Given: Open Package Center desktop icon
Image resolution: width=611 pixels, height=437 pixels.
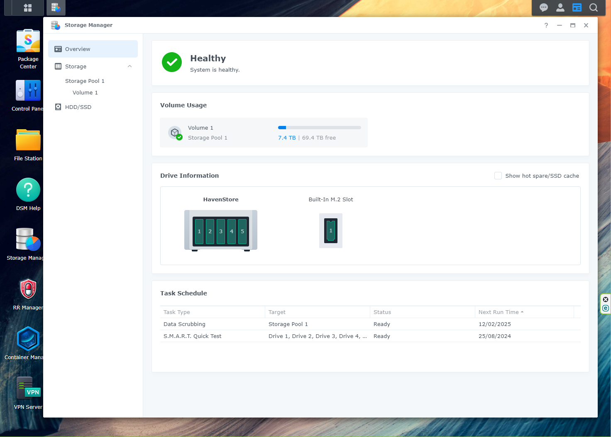Looking at the screenshot, I should (28, 49).
